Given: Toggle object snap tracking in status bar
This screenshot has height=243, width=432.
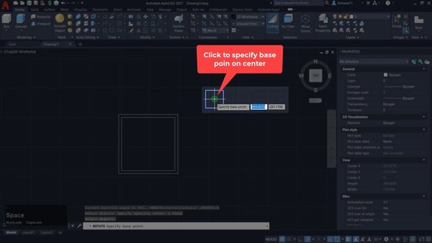Looking at the screenshot, I should [330, 239].
